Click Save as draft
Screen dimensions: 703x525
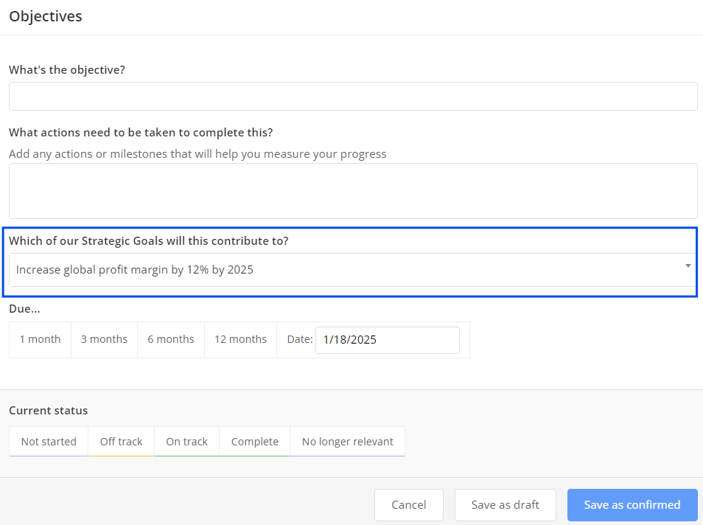coord(506,505)
